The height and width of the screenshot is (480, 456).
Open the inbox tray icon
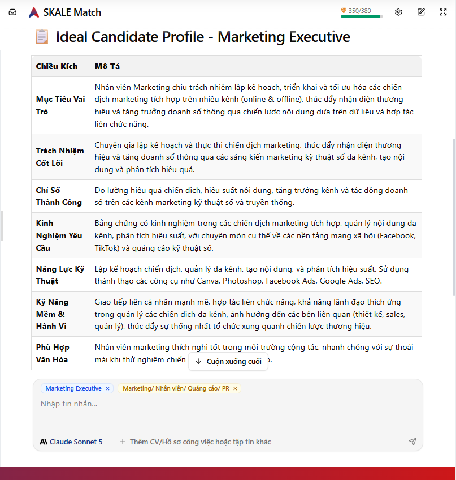coord(12,12)
